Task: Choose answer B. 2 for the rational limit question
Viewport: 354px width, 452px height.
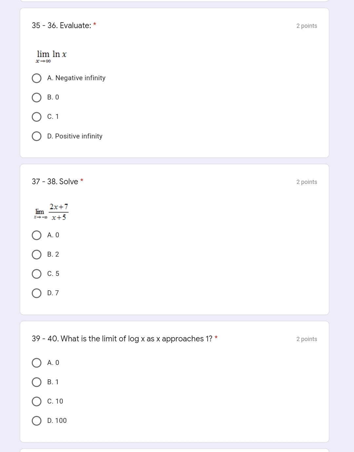Action: (x=36, y=255)
